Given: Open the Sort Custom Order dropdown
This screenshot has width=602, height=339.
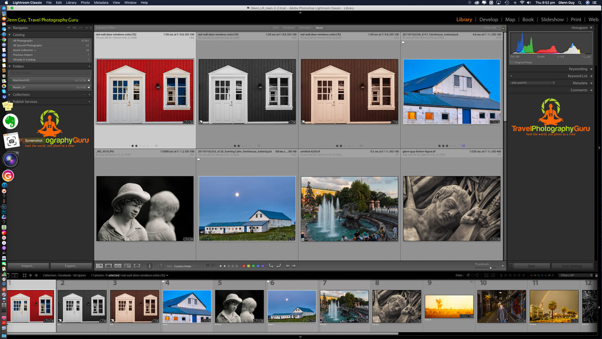Looking at the screenshot, I should [184, 266].
